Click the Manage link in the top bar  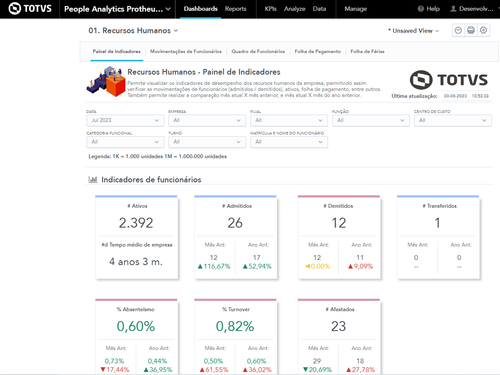tap(356, 9)
